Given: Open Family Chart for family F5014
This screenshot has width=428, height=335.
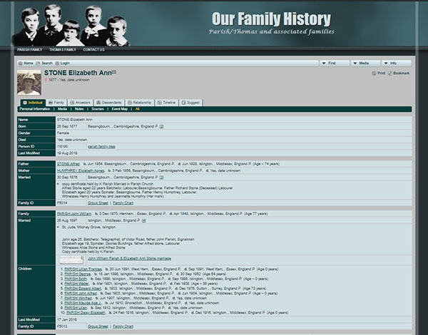Looking at the screenshot, I should pos(123,203).
